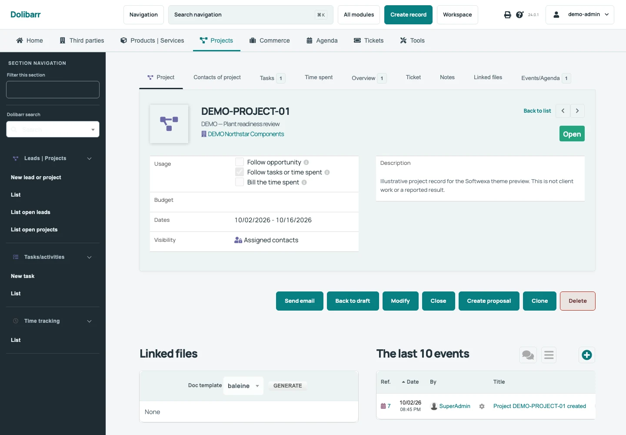Click the Clone button
The image size is (626, 435).
(x=539, y=301)
